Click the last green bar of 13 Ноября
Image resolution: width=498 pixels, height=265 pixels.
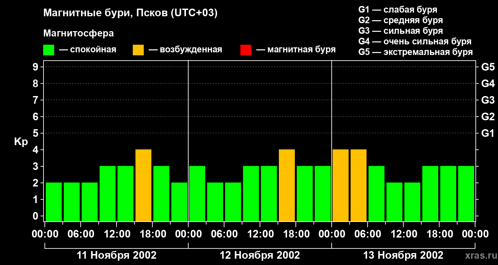pyautogui.click(x=466, y=193)
